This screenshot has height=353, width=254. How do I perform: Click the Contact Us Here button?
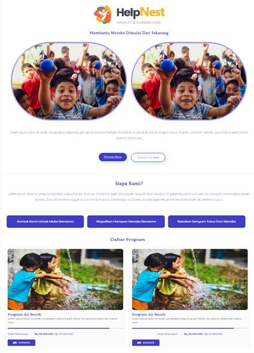click(x=148, y=157)
